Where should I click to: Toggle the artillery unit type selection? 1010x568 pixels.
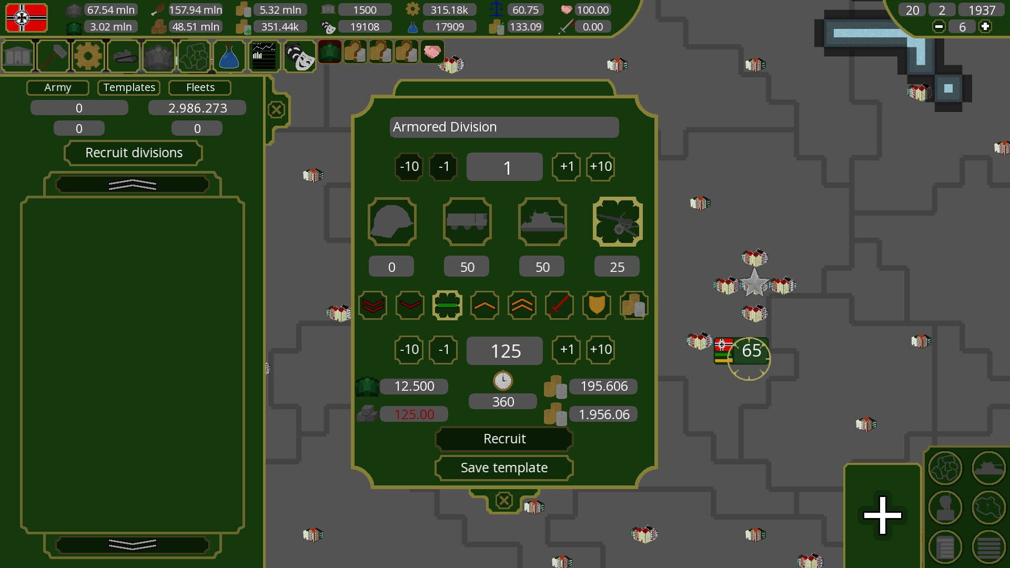(617, 222)
